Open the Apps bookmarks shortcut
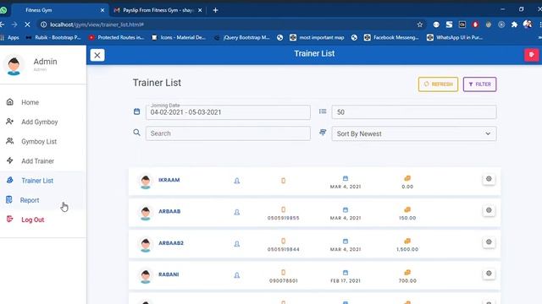Screen dimensions: 542x304 pyautogui.click(x=9, y=37)
